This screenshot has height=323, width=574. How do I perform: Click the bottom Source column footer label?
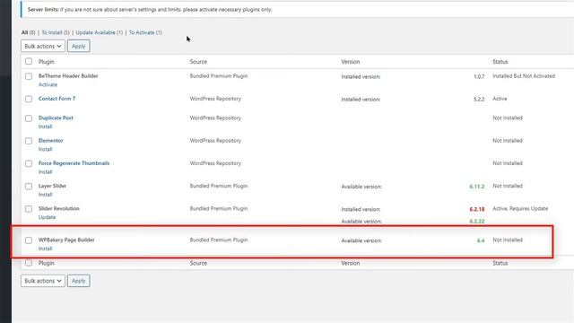click(198, 263)
